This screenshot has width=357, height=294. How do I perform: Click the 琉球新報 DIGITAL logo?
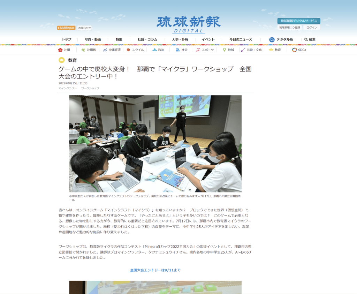coord(189,24)
